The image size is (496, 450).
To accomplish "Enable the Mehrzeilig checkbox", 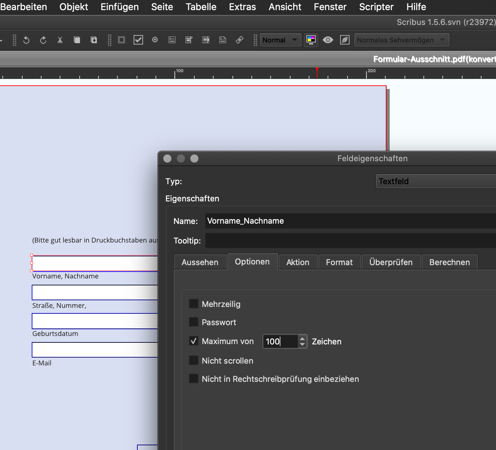I will point(194,304).
